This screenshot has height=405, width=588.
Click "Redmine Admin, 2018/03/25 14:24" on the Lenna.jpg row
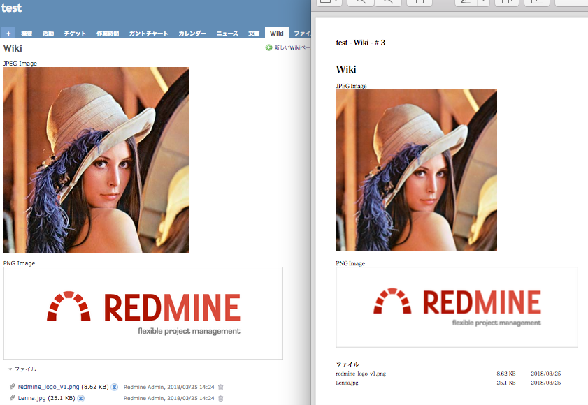(x=169, y=398)
